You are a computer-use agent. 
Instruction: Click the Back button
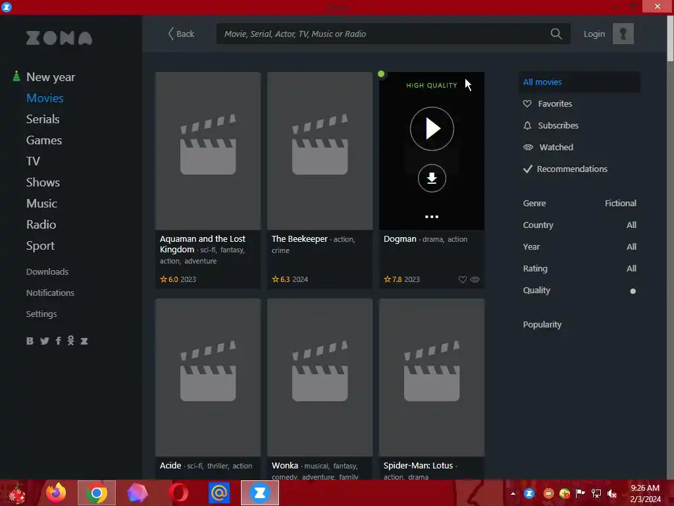point(181,34)
